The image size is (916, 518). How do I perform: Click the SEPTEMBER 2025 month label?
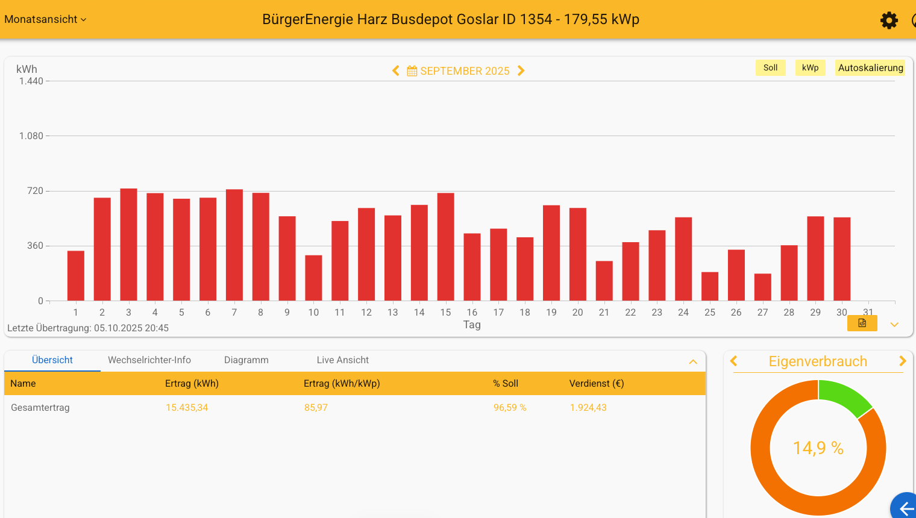click(465, 71)
